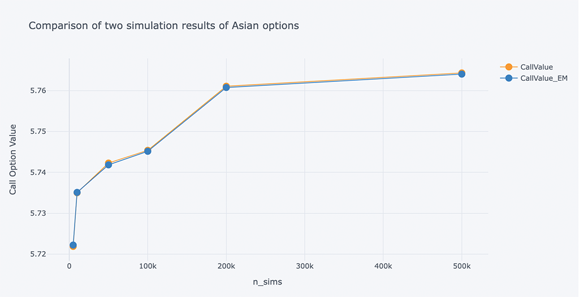Click the blue CallValue_EM legend marker

(508, 78)
